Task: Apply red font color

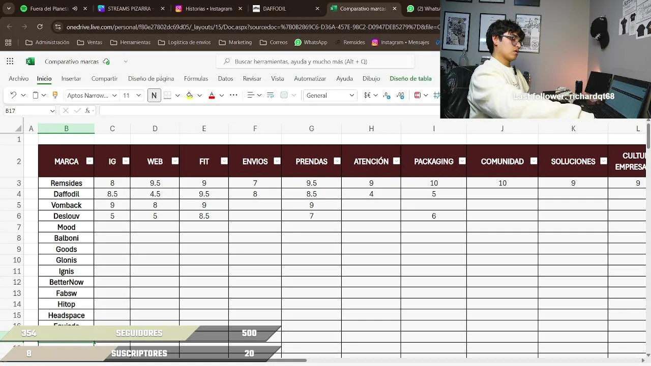Action: pos(212,95)
